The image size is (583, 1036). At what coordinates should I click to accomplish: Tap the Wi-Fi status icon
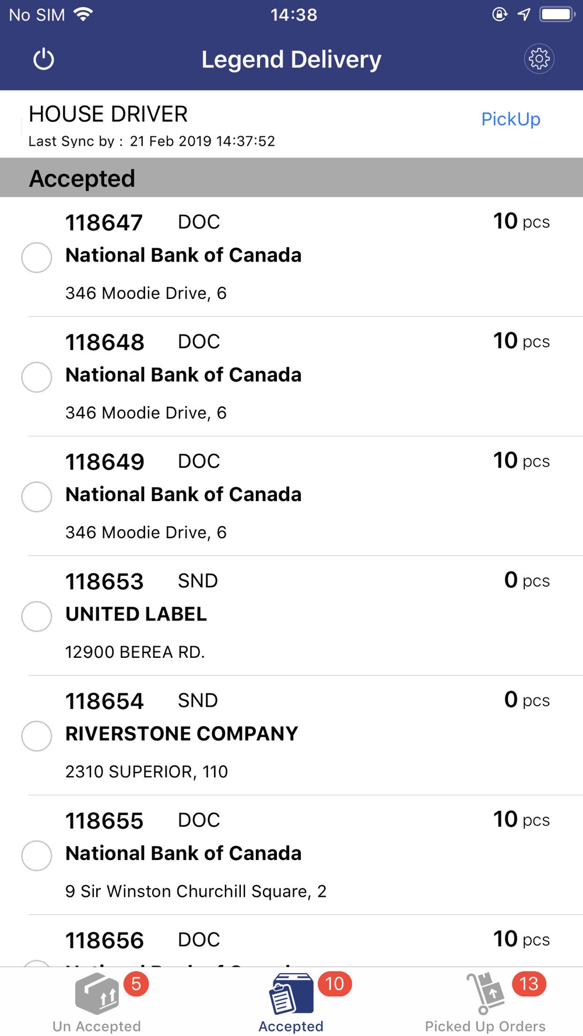[84, 15]
